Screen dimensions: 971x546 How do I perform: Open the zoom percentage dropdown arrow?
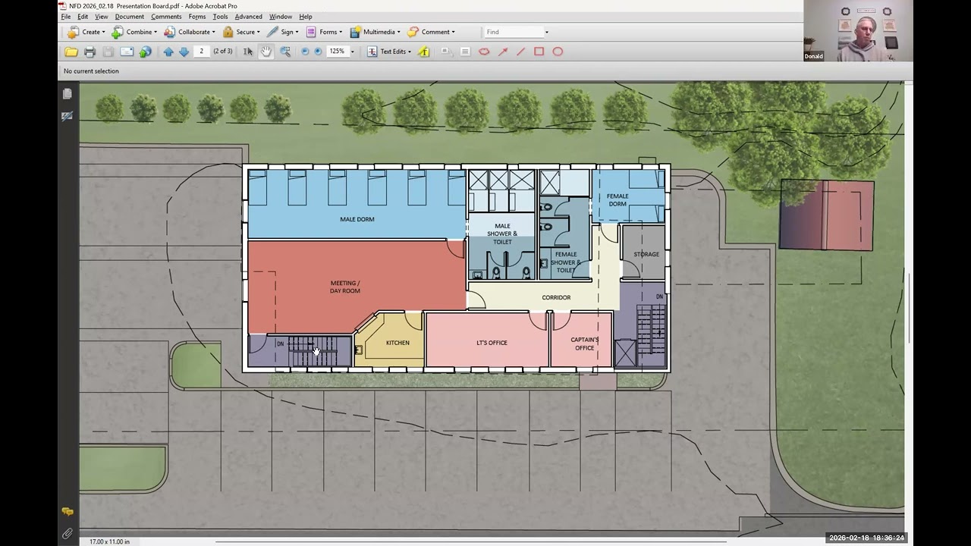(352, 52)
